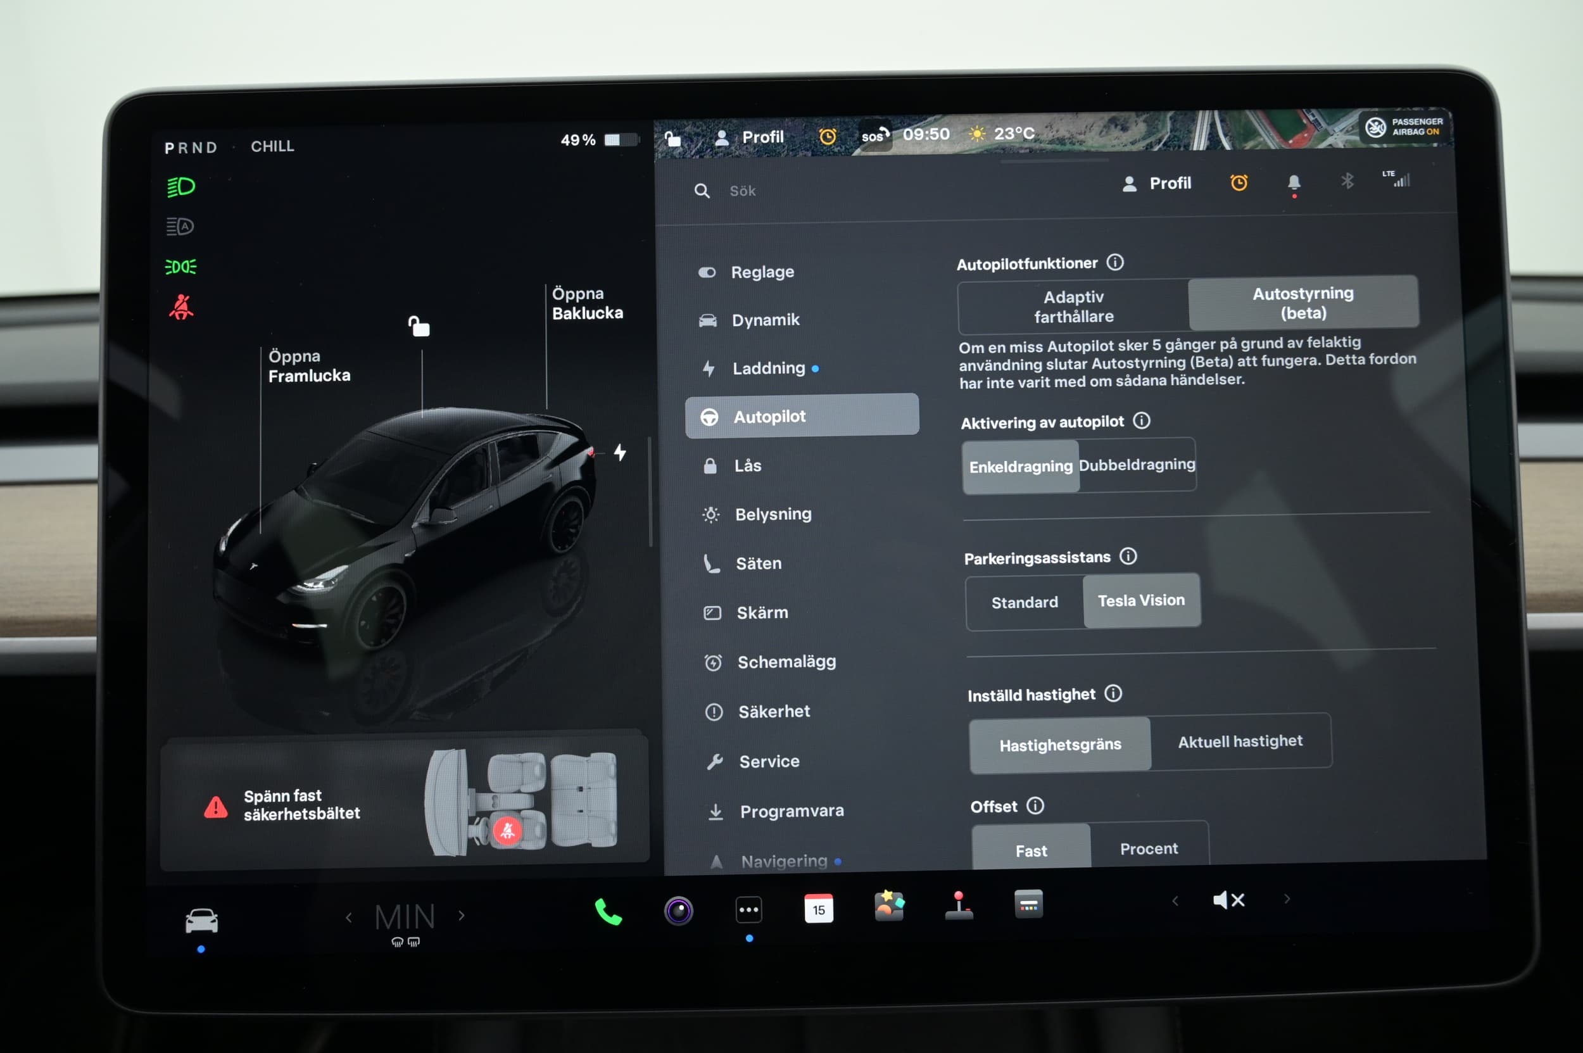Tap the charge port lightning icon
This screenshot has height=1053, width=1583.
pyautogui.click(x=620, y=453)
